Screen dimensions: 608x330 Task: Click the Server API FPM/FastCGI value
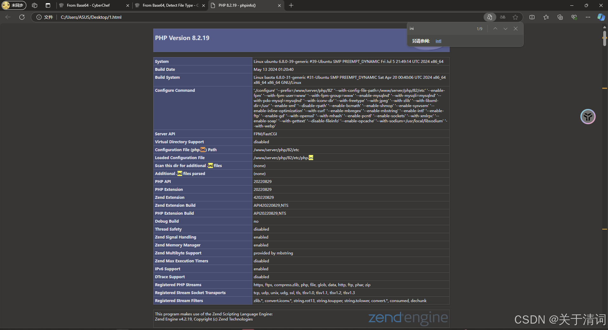click(265, 134)
